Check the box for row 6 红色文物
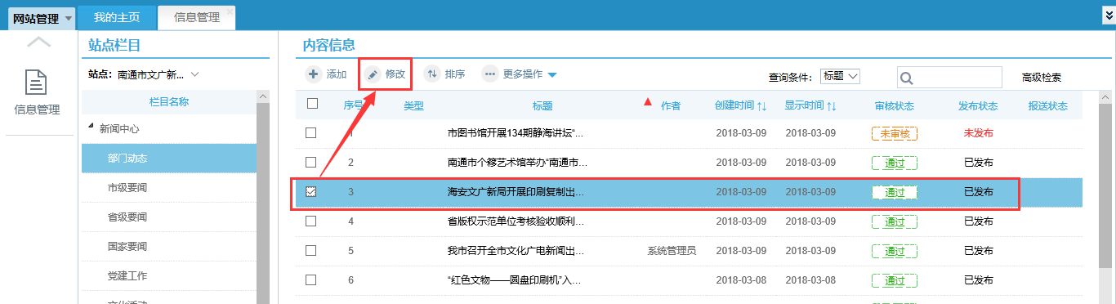Screen dimensions: 1116x304 310,279
